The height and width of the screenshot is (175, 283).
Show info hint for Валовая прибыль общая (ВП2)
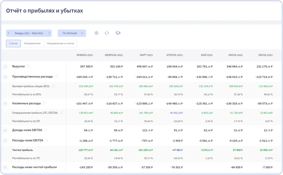click(x=53, y=86)
